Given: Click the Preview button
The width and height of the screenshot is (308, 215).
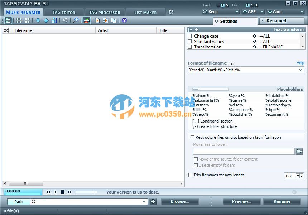Looking at the screenshot, I should click(241, 201).
